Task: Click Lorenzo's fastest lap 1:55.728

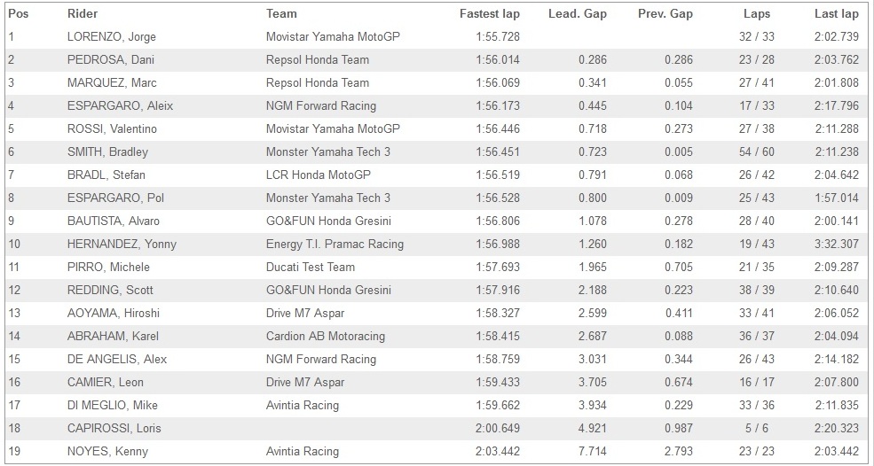Action: click(497, 36)
